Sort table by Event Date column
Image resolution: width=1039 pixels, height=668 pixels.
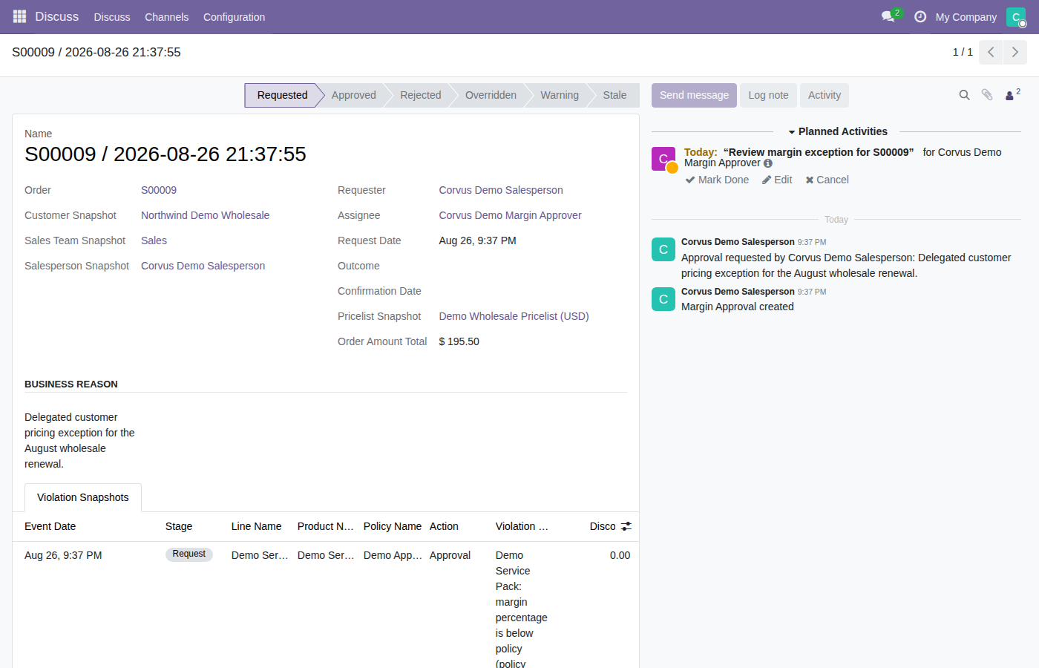tap(88, 526)
